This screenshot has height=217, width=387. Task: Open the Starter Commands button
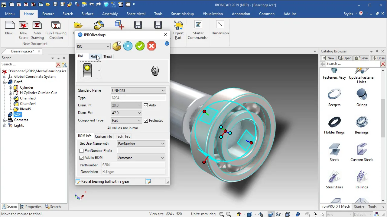point(198,30)
